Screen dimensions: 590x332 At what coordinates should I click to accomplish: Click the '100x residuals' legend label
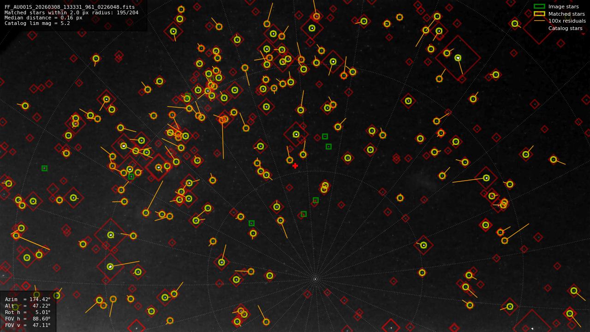click(x=567, y=21)
